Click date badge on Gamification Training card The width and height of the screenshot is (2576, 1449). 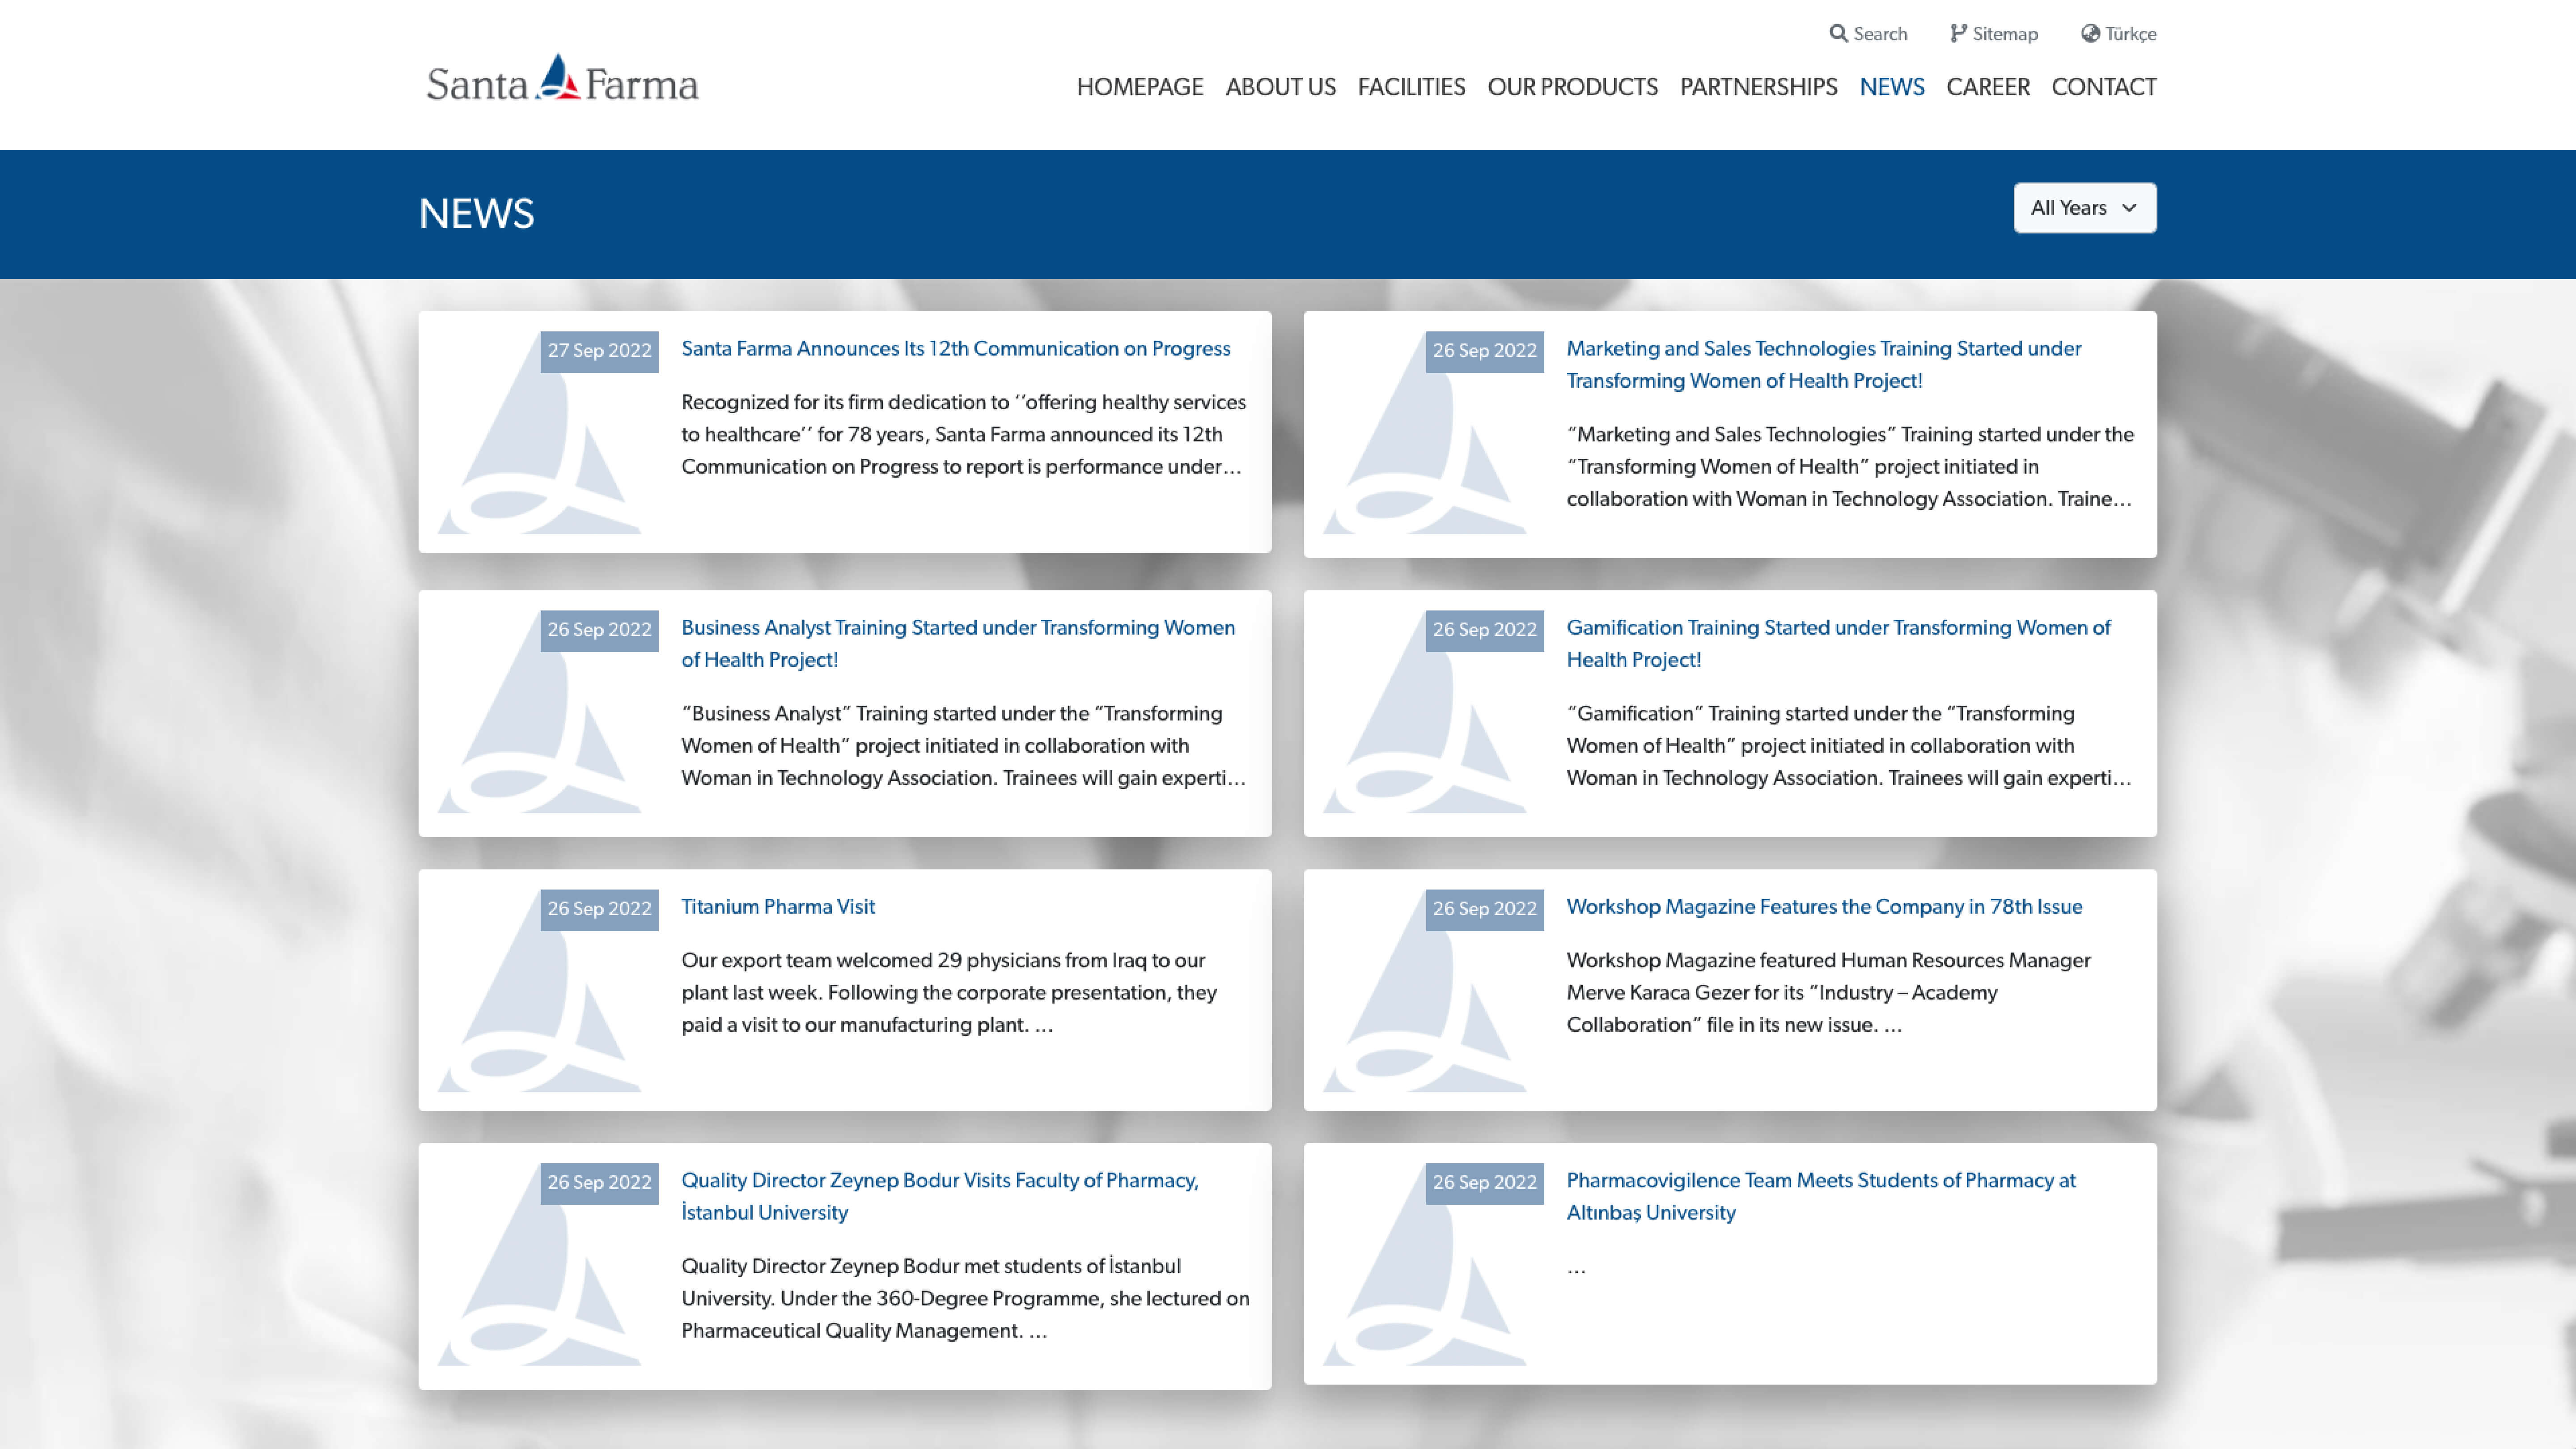click(1484, 630)
